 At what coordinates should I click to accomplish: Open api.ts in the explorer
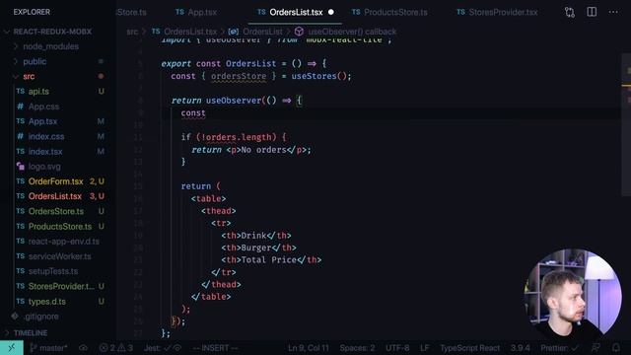point(38,92)
